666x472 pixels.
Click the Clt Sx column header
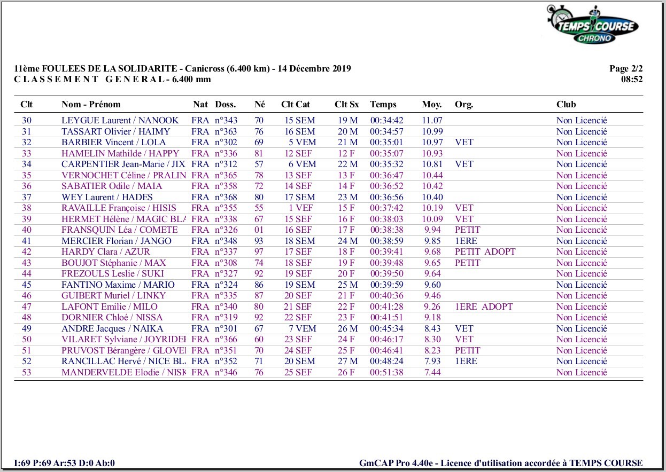(x=346, y=105)
